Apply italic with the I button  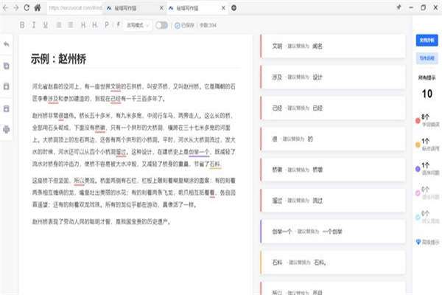34,25
